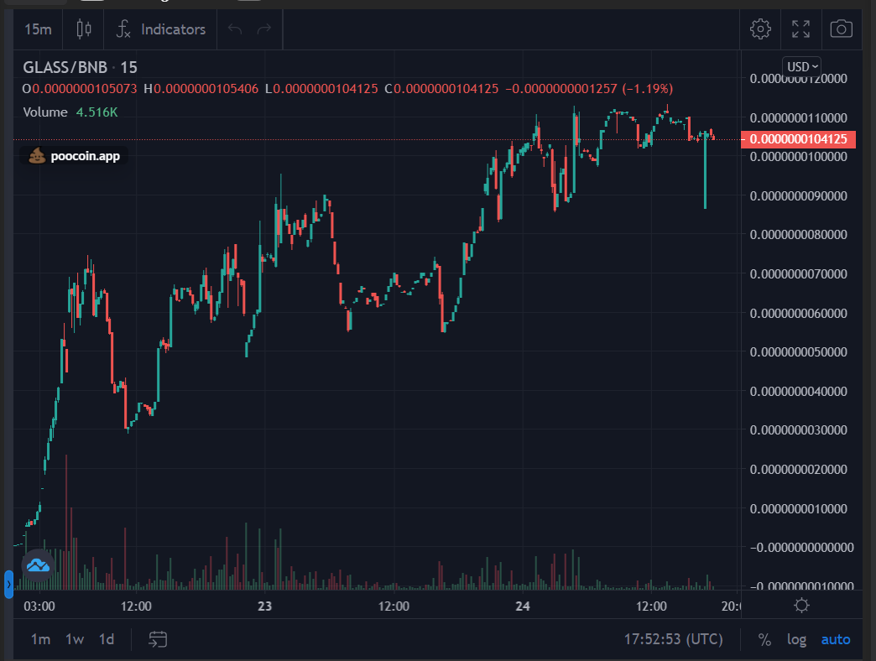Enter fullscreen mode with the expand icon
Image resolution: width=876 pixels, height=661 pixels.
click(800, 29)
